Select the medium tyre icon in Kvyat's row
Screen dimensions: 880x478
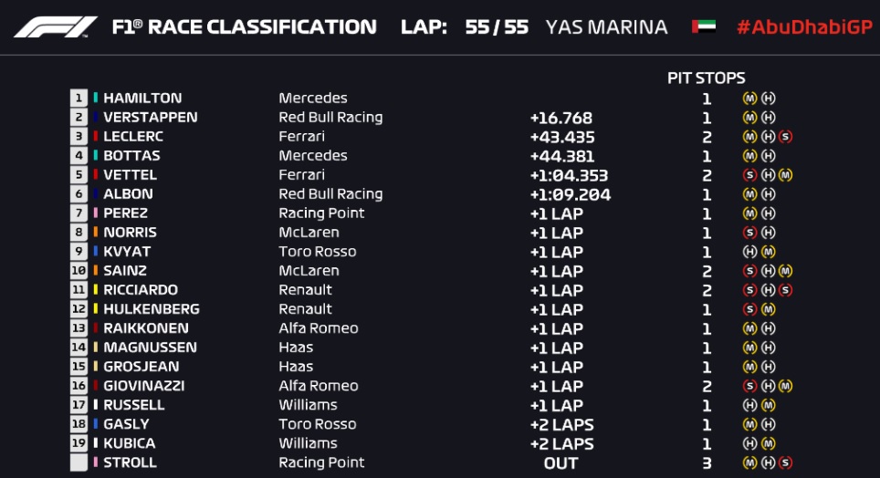pyautogui.click(x=769, y=252)
